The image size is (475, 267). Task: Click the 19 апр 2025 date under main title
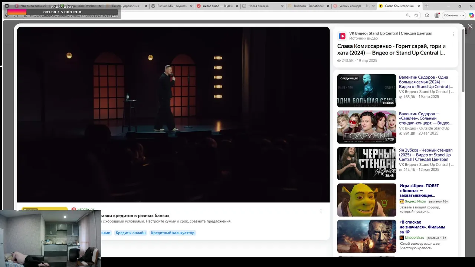pos(367,60)
